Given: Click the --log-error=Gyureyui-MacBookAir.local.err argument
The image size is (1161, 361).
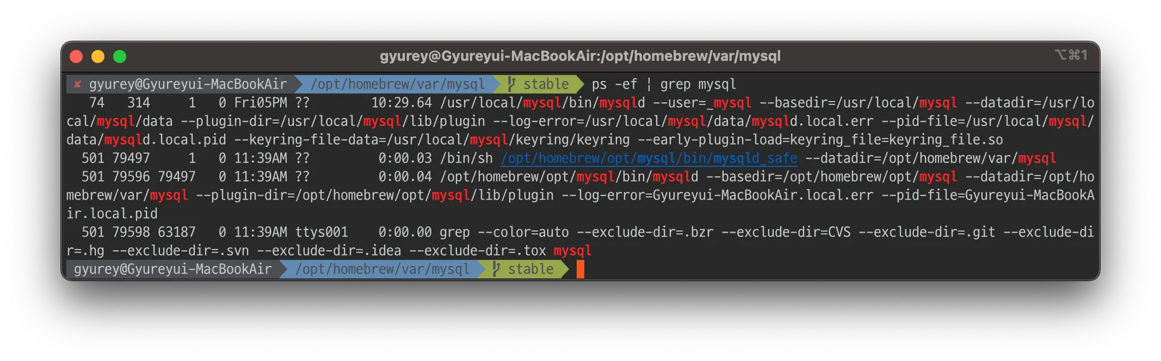Looking at the screenshot, I should (718, 196).
